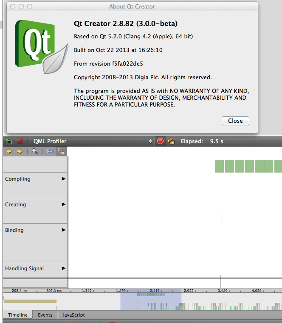Open the QML Profiler tool dropdown
This screenshot has height=323, width=282.
tap(92, 141)
